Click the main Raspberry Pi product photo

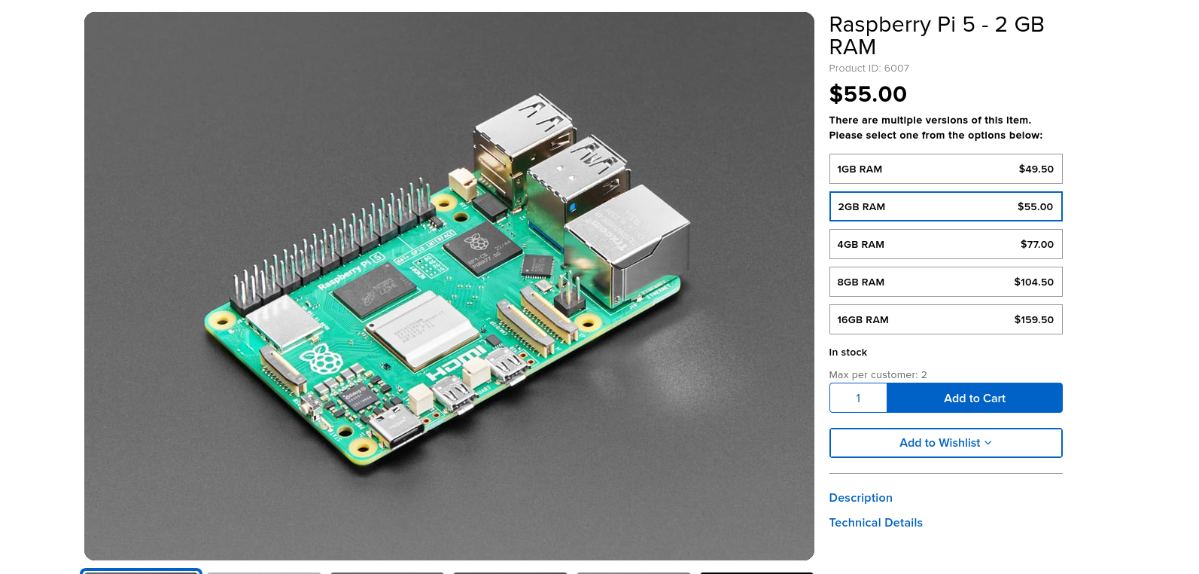pos(449,286)
